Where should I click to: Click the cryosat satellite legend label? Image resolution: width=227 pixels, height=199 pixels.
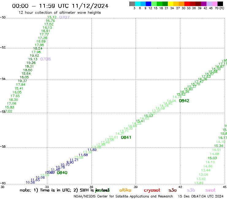coord(152,190)
